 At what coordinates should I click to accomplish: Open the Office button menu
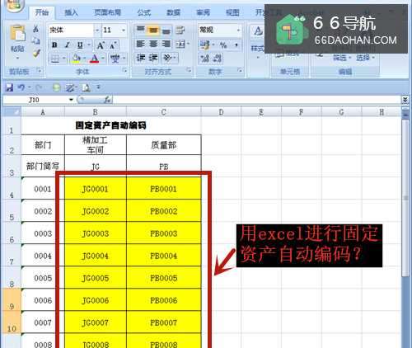click(14, 5)
